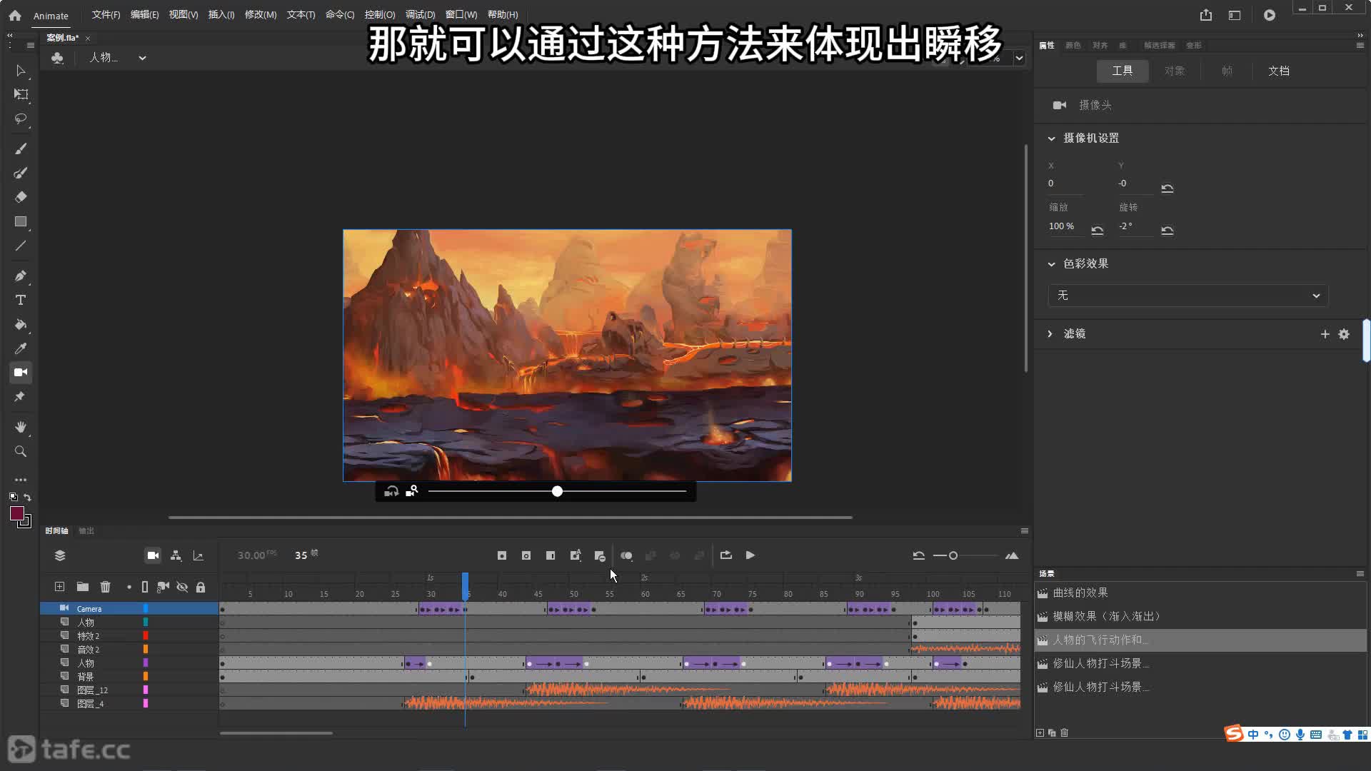Image resolution: width=1371 pixels, height=771 pixels.
Task: Reset camera position button
Action: point(1167,188)
